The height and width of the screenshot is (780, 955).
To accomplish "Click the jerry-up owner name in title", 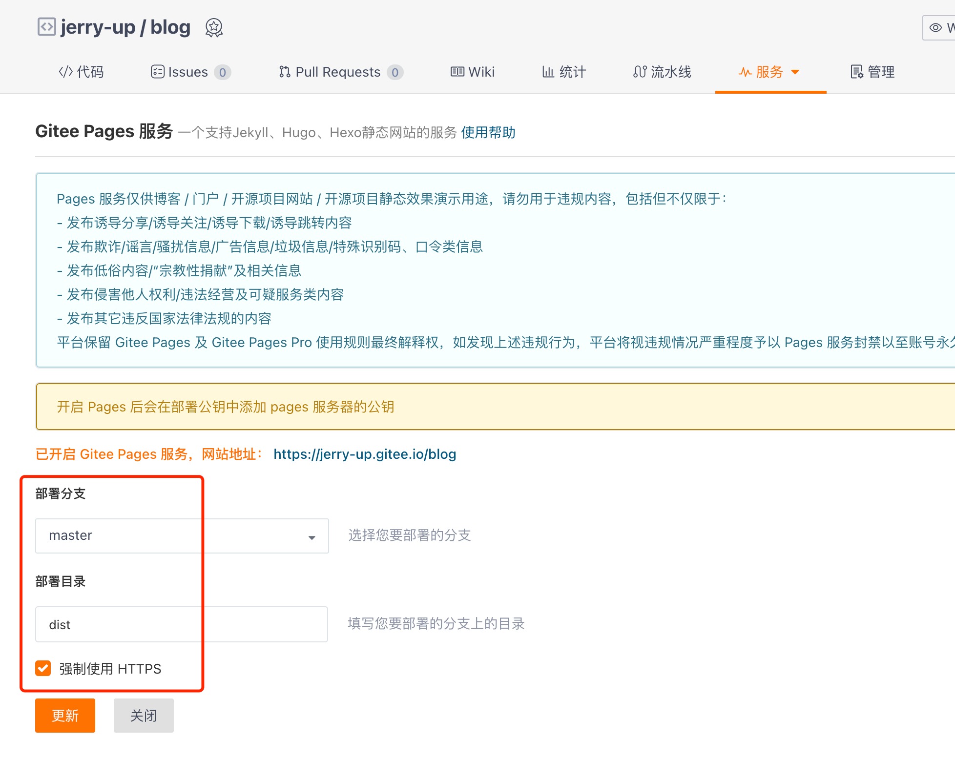I will 98,27.
